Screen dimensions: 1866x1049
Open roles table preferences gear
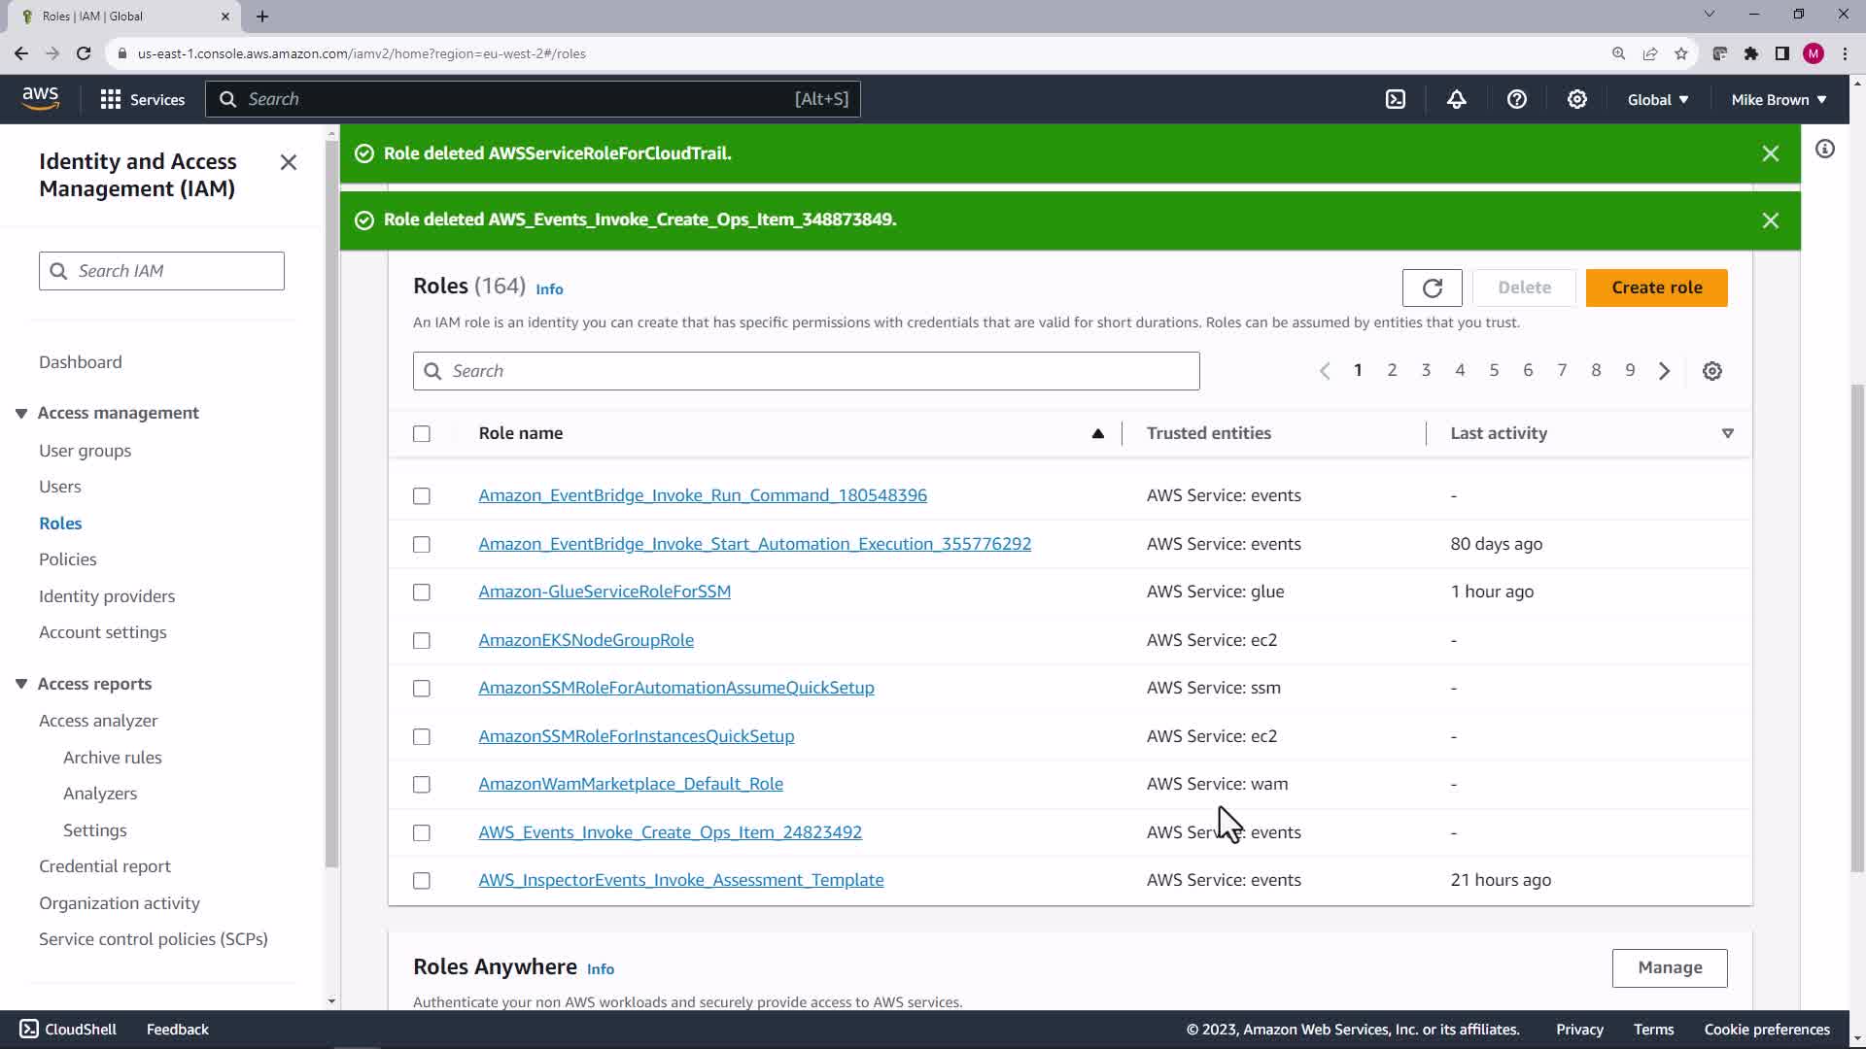1711,371
